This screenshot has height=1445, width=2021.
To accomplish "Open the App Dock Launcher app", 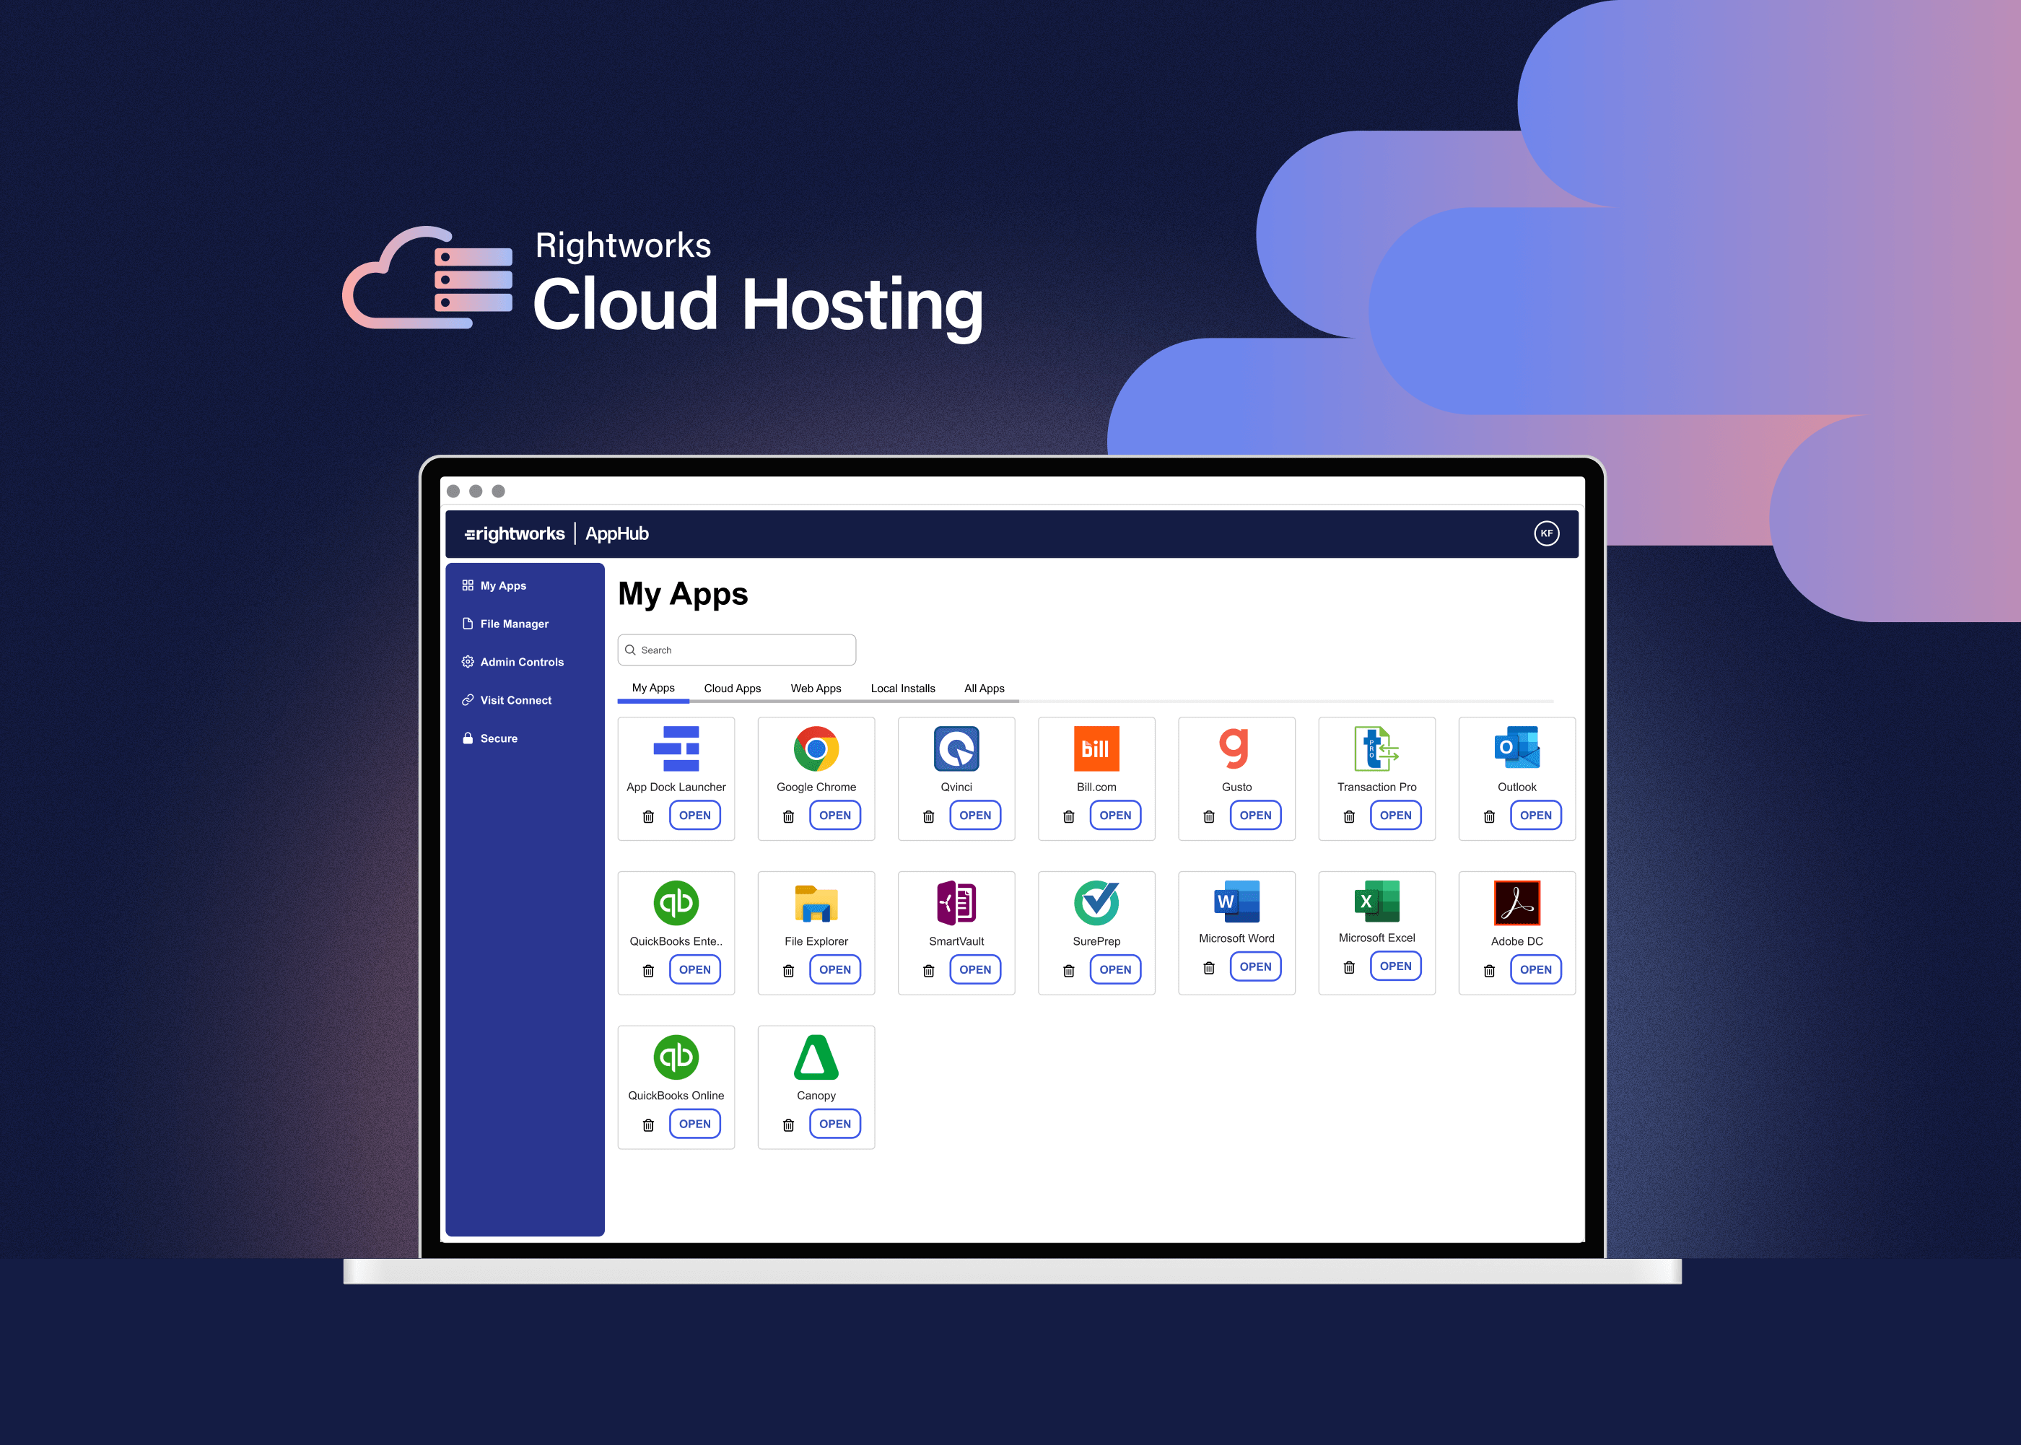I will [694, 815].
